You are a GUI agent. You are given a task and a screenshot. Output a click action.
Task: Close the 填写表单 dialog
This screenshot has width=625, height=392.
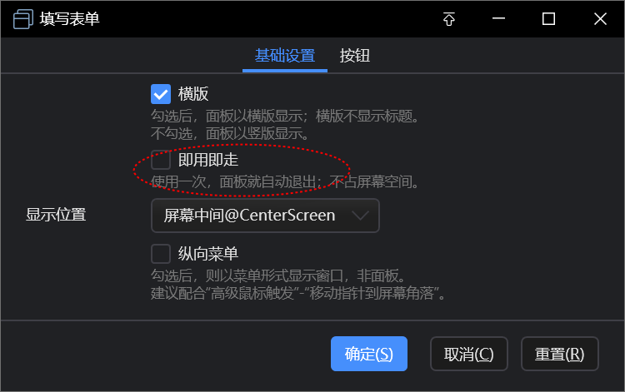(x=600, y=18)
